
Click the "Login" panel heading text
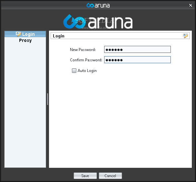tap(58, 36)
